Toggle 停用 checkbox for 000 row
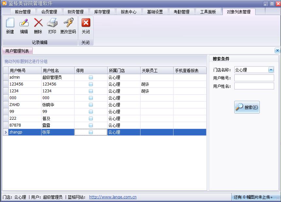 click(x=91, y=98)
